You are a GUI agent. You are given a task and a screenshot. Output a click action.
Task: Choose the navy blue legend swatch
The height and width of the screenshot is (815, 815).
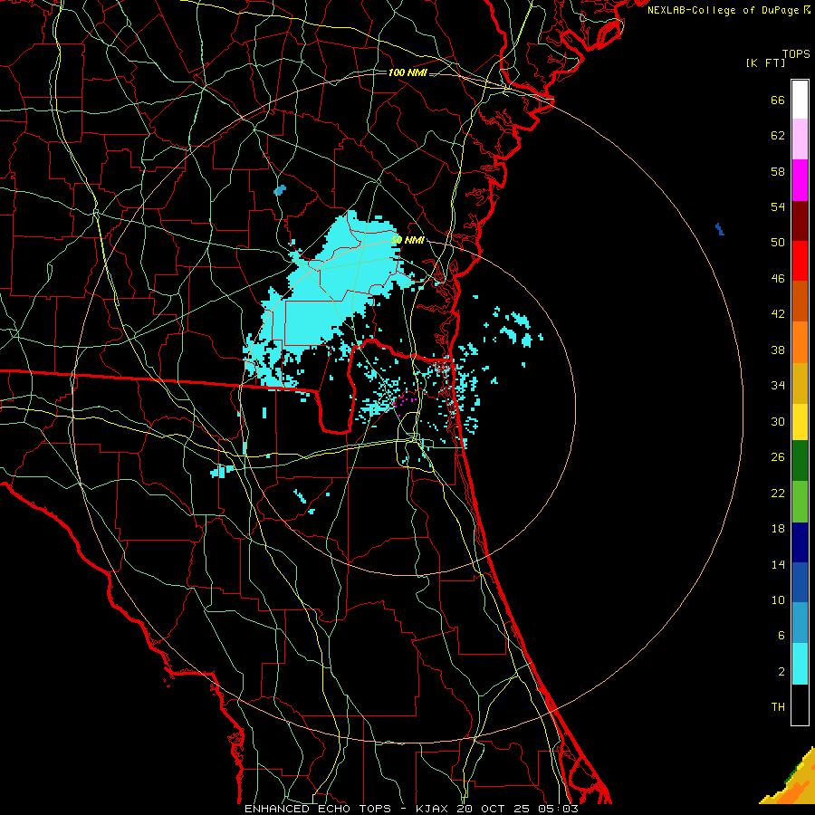[x=800, y=542]
